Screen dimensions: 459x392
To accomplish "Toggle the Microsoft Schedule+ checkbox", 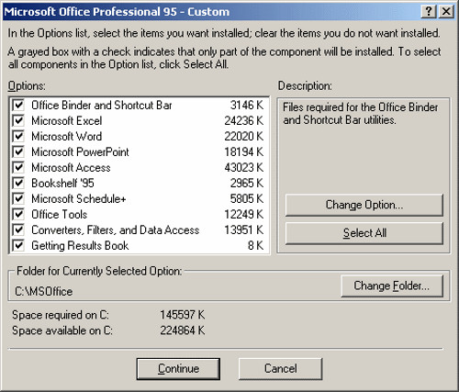I will click(18, 198).
